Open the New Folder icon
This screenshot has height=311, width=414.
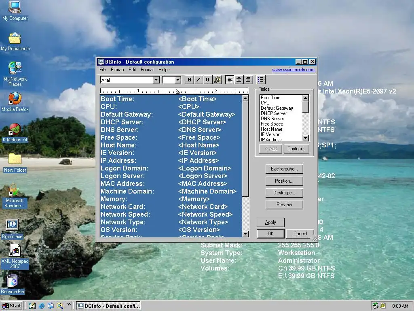pyautogui.click(x=15, y=163)
